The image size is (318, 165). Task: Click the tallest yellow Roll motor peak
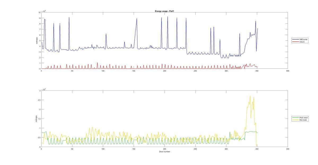pos(250,96)
